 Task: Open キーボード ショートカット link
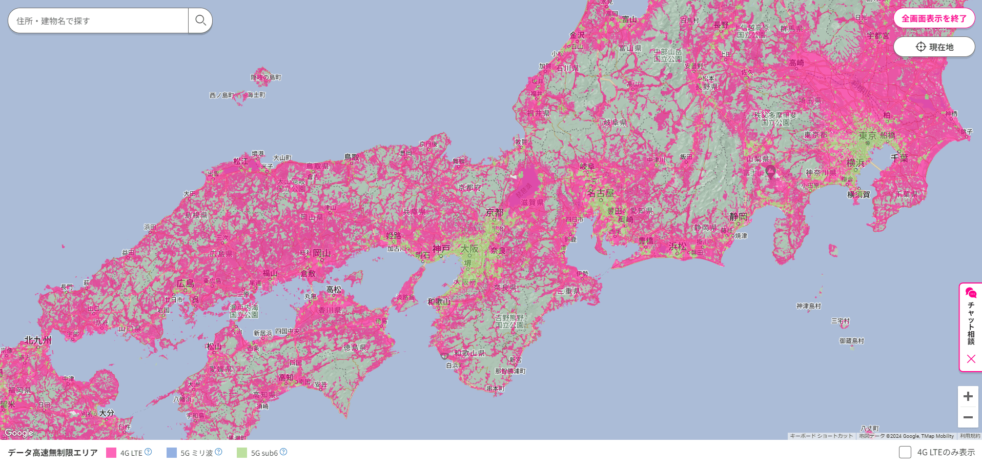pos(822,436)
